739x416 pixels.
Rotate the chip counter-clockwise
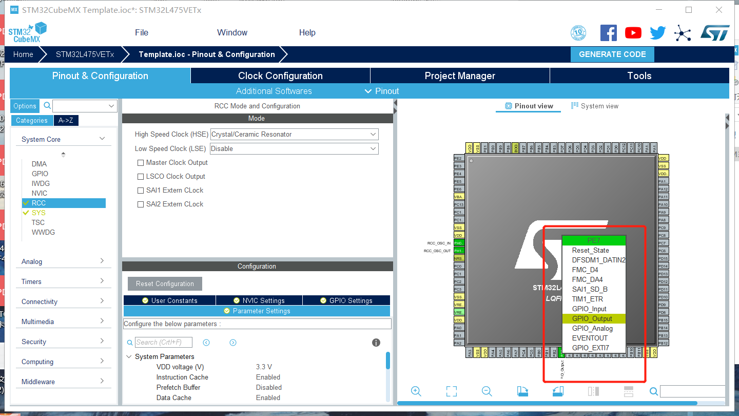click(x=558, y=391)
